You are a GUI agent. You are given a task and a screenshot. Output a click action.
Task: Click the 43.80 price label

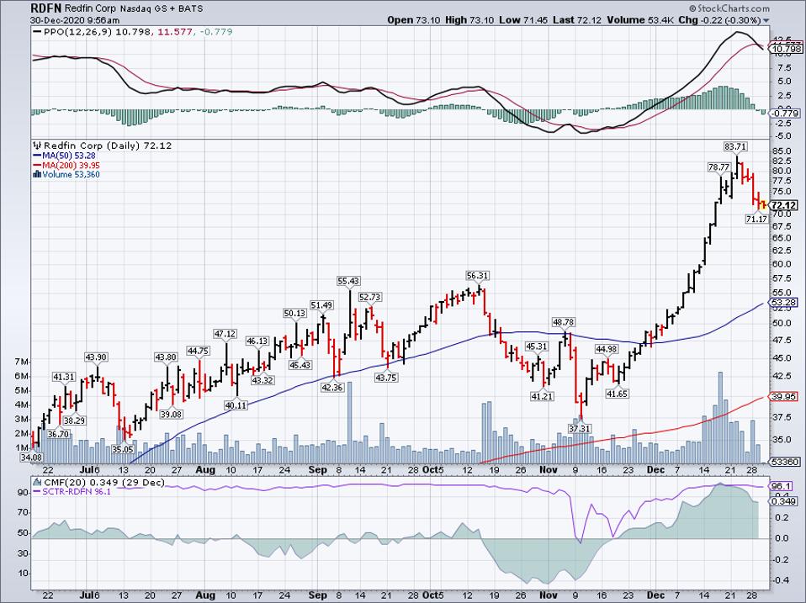(166, 357)
